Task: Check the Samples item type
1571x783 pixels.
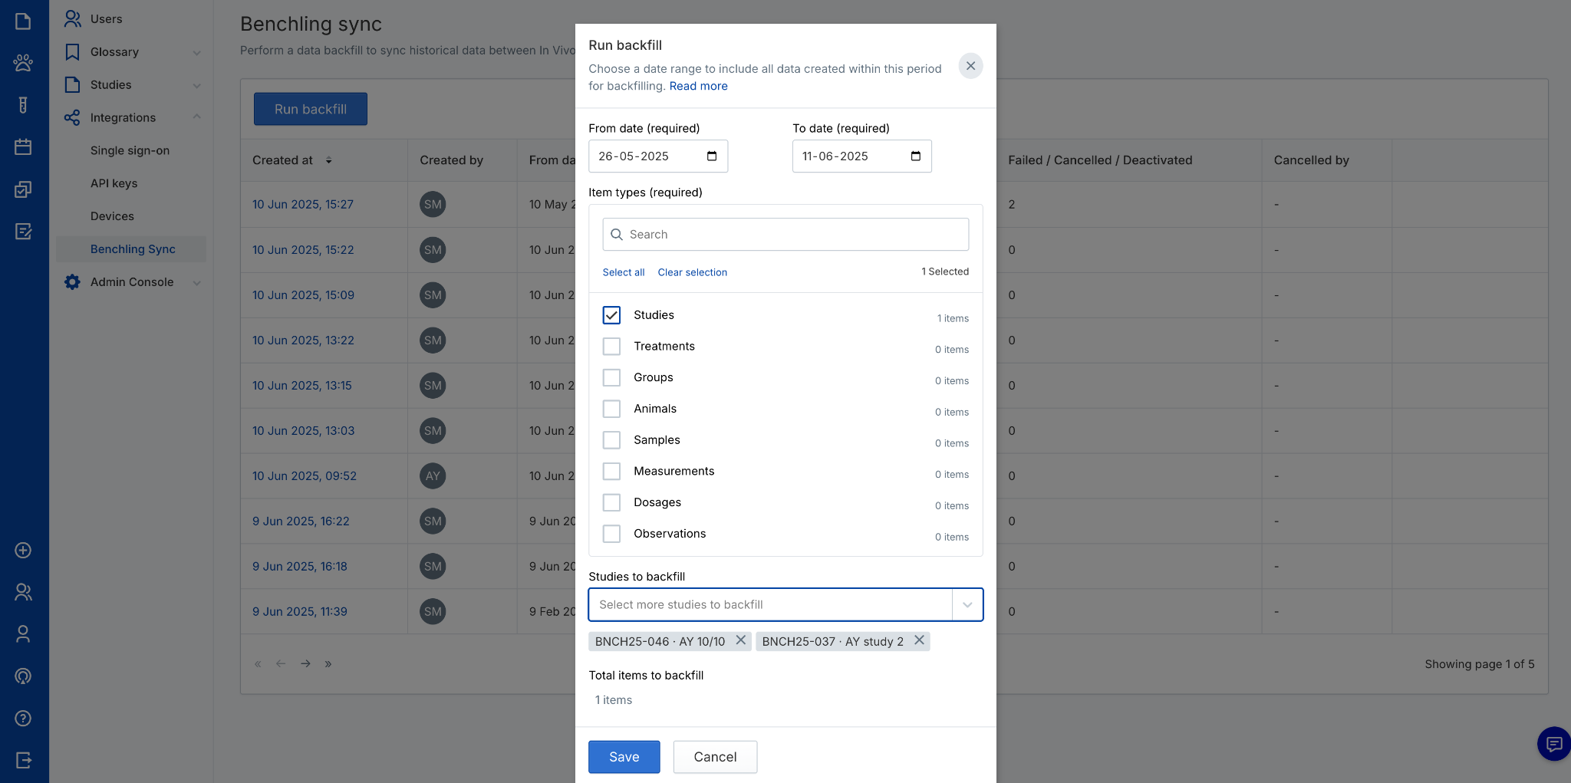Action: click(611, 440)
